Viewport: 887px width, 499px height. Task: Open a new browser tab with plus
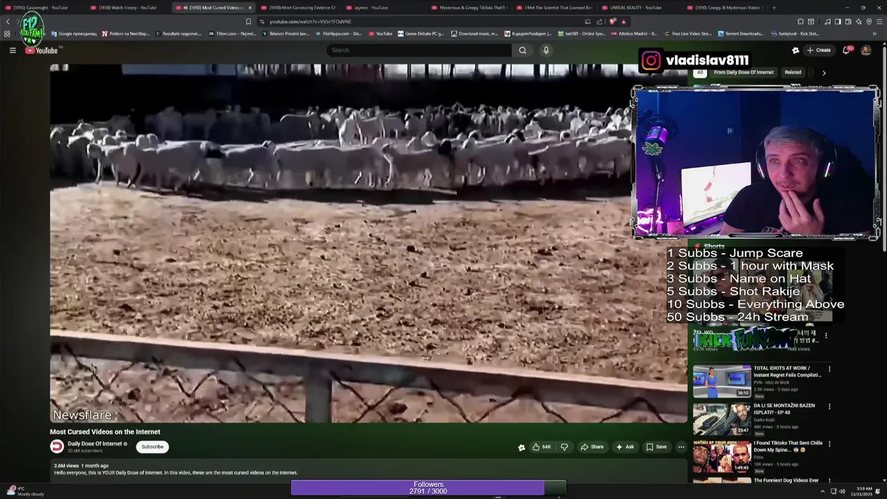(774, 8)
